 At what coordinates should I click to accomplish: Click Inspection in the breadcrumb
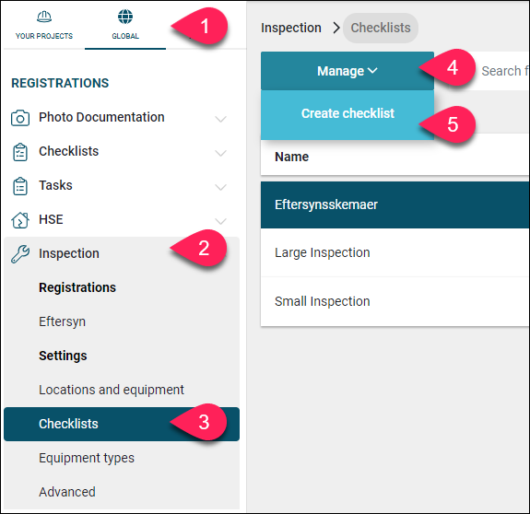coord(291,28)
